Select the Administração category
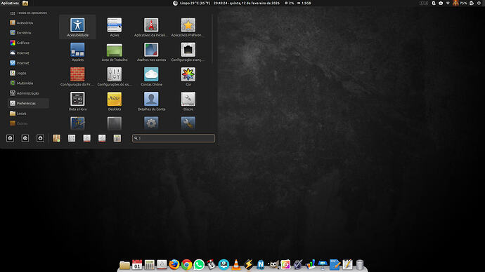 pyautogui.click(x=28, y=93)
